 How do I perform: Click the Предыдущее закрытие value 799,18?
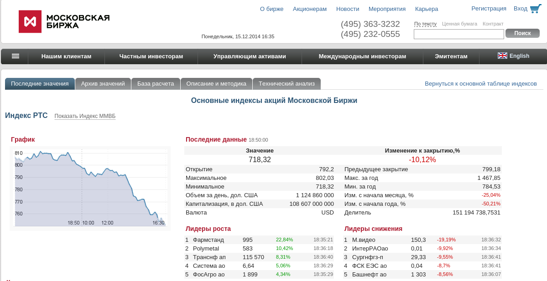(491, 169)
